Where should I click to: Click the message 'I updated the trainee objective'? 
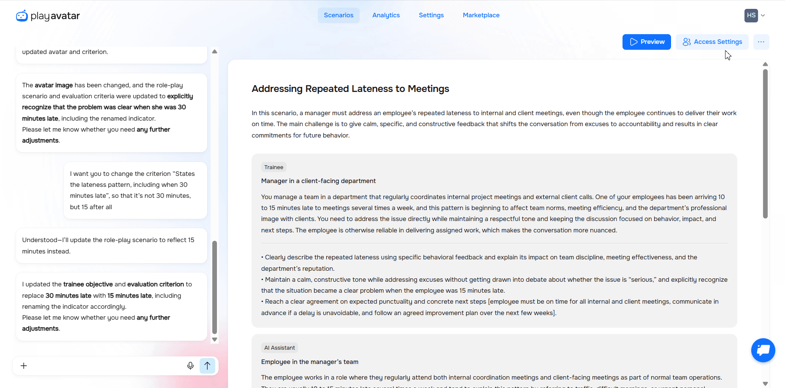point(111,306)
